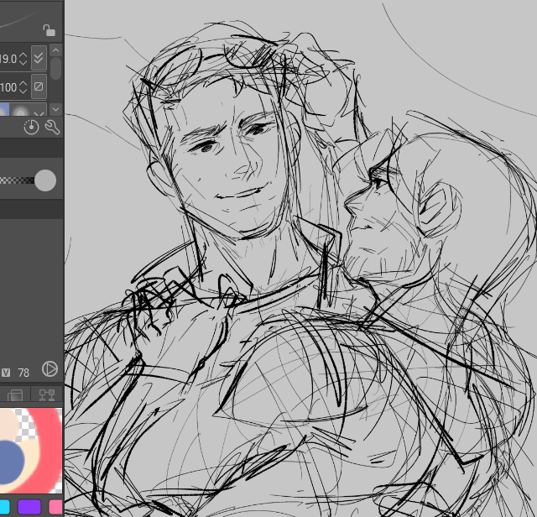537x517 pixels.
Task: Adjust the 19.0 brush size stepper
Action: pyautogui.click(x=23, y=59)
